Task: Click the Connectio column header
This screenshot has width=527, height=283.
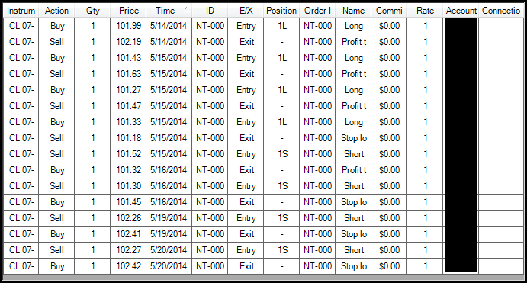Action: (x=501, y=11)
